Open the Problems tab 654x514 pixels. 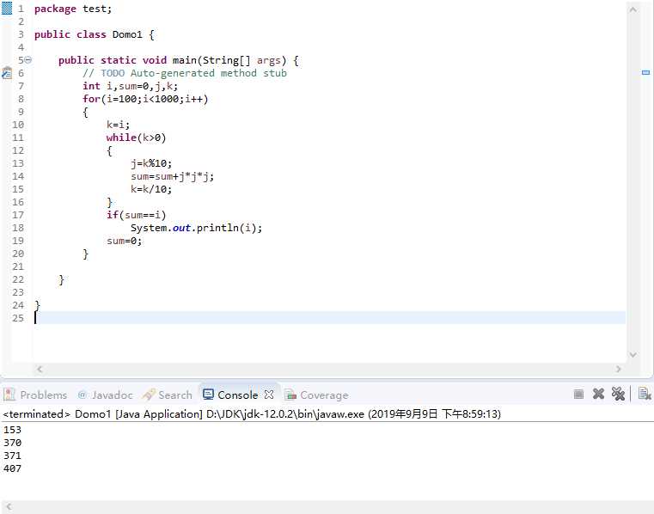pos(35,395)
